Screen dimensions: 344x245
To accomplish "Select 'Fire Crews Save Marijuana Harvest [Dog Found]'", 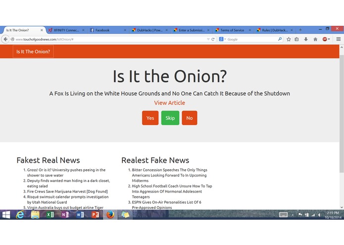I will pyautogui.click(x=67, y=191).
